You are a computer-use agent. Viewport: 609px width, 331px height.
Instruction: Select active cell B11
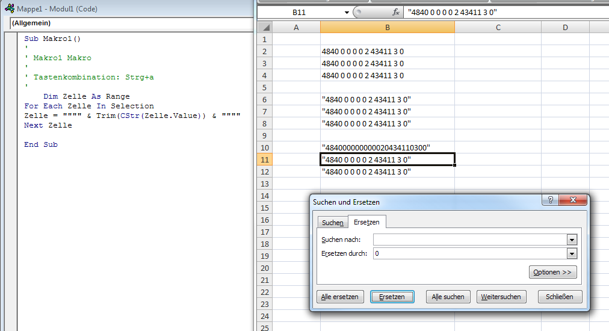coord(387,159)
